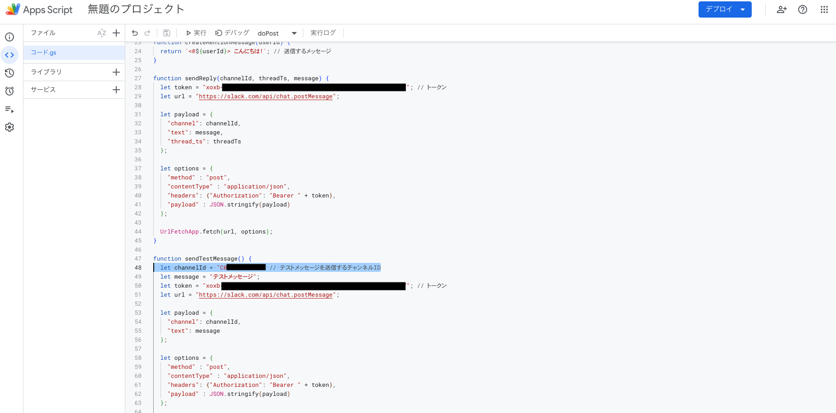Click let options line 58
The width and height of the screenshot is (836, 413).
pos(187,358)
